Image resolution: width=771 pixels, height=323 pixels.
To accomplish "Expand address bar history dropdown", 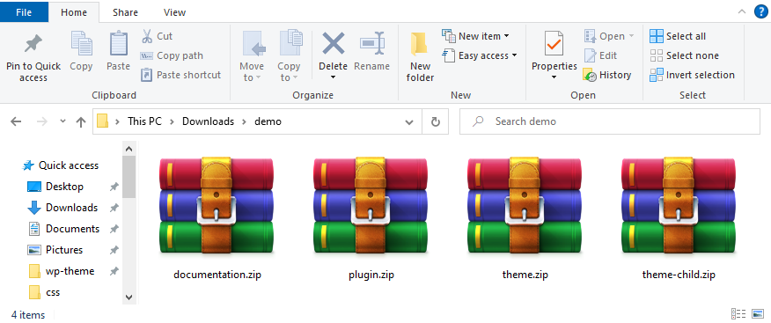I will point(409,121).
